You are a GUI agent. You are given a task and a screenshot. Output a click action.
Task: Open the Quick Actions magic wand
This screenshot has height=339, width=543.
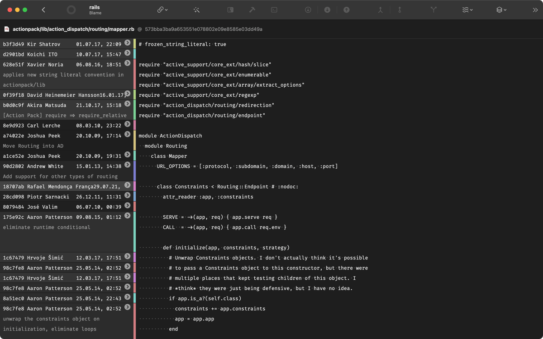196,10
